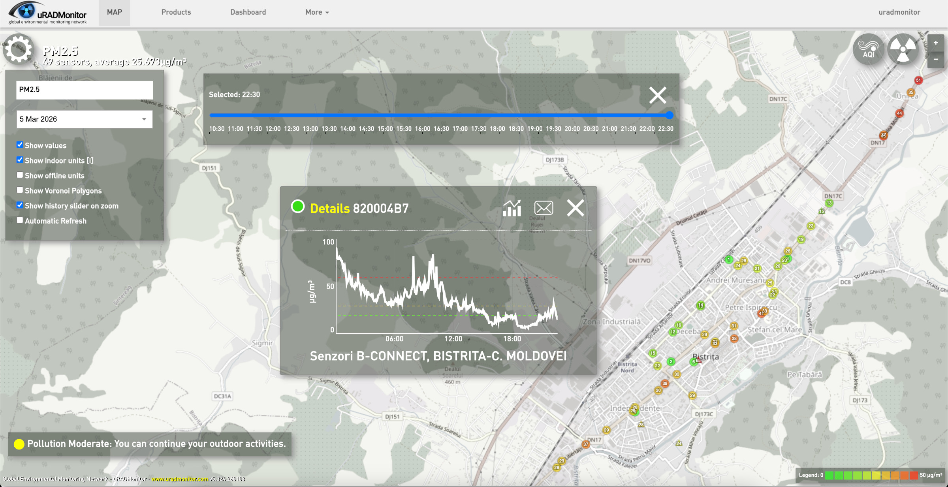Click the www.uradmonitor.com link
The width and height of the screenshot is (948, 487).
(x=180, y=479)
